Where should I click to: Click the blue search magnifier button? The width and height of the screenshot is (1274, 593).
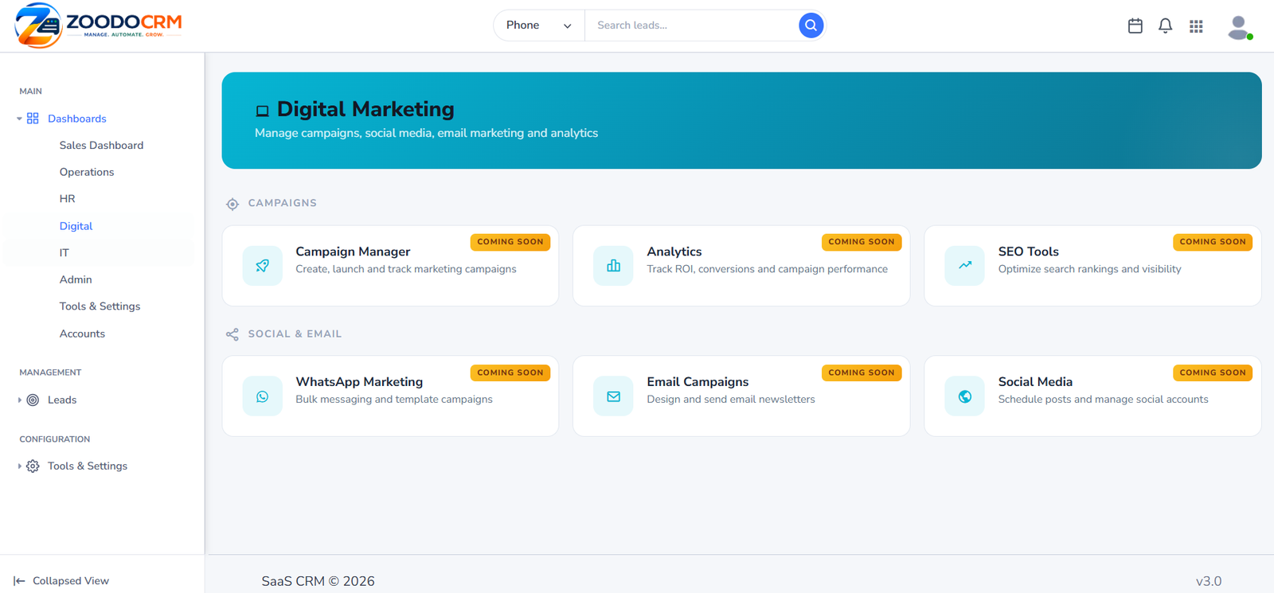811,25
